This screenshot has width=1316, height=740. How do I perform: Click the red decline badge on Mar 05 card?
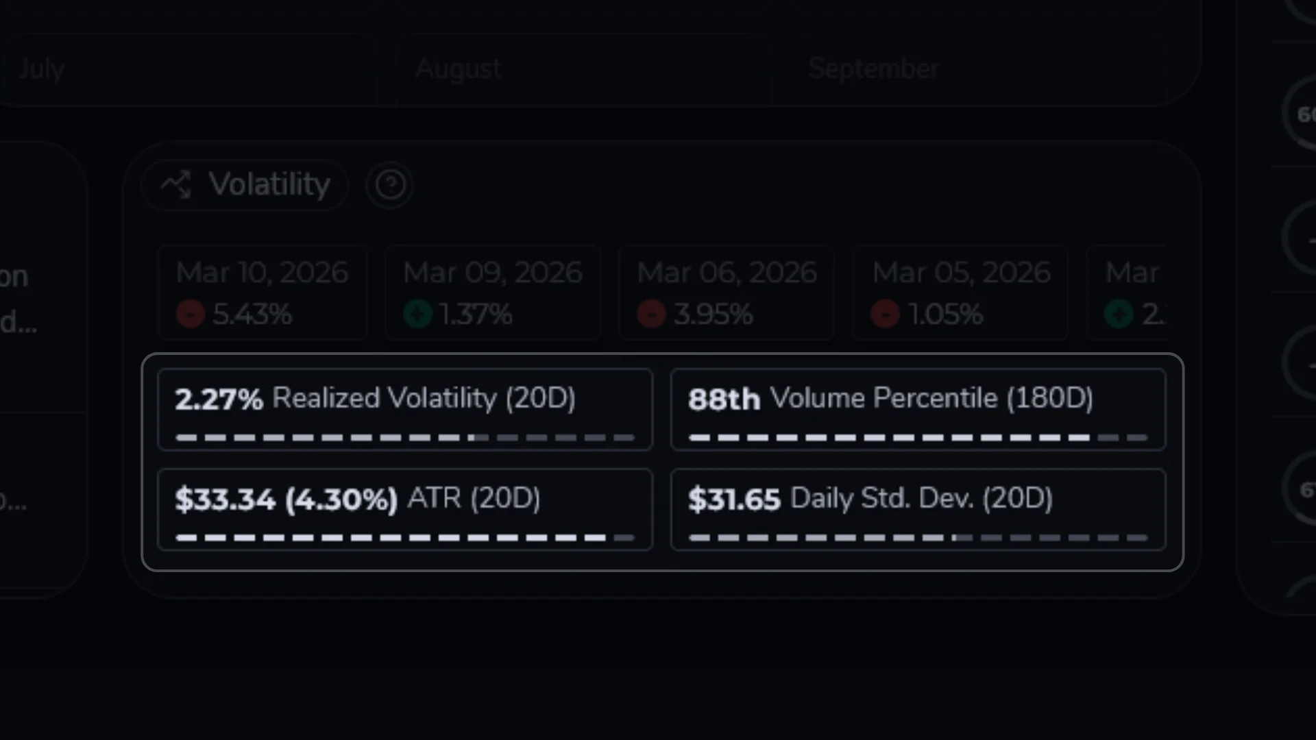(885, 314)
